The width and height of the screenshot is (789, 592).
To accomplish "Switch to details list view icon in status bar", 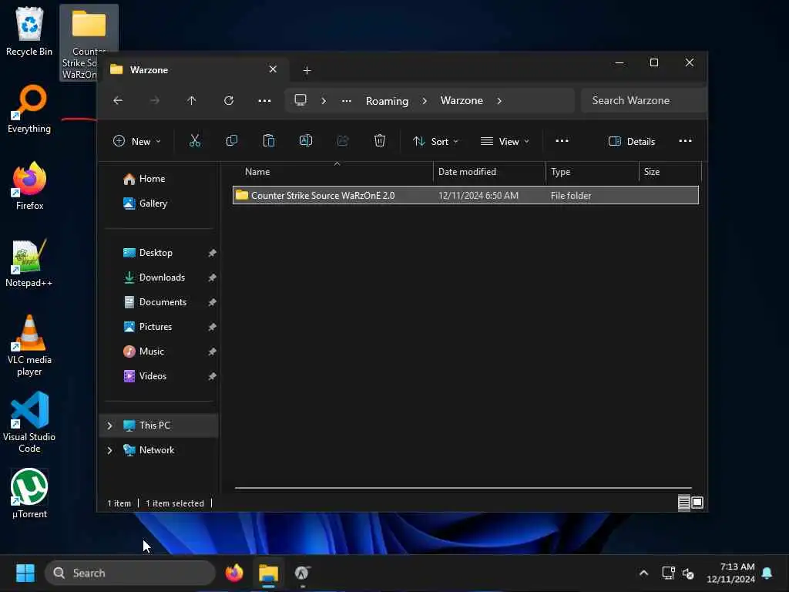I will [x=684, y=503].
